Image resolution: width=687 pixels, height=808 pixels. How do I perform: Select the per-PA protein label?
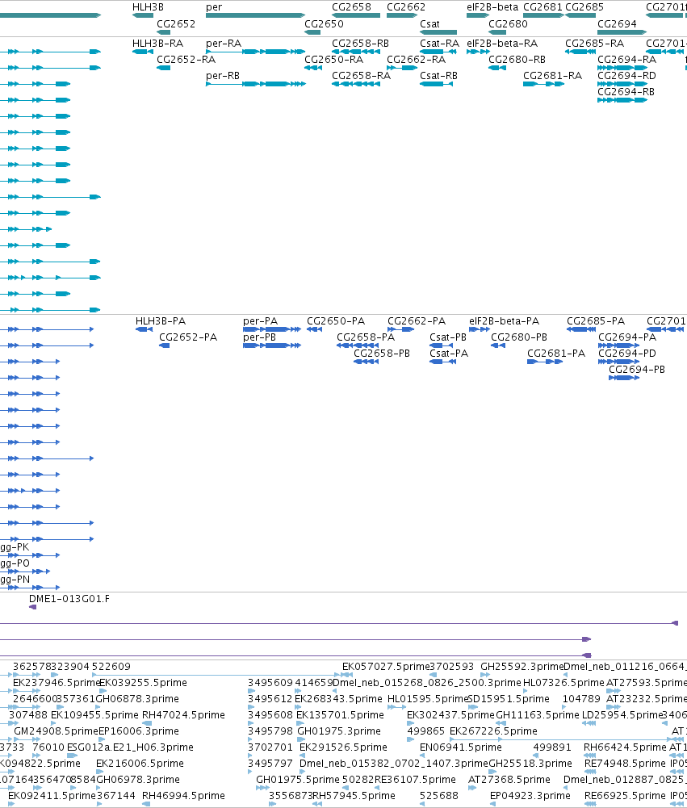[260, 321]
